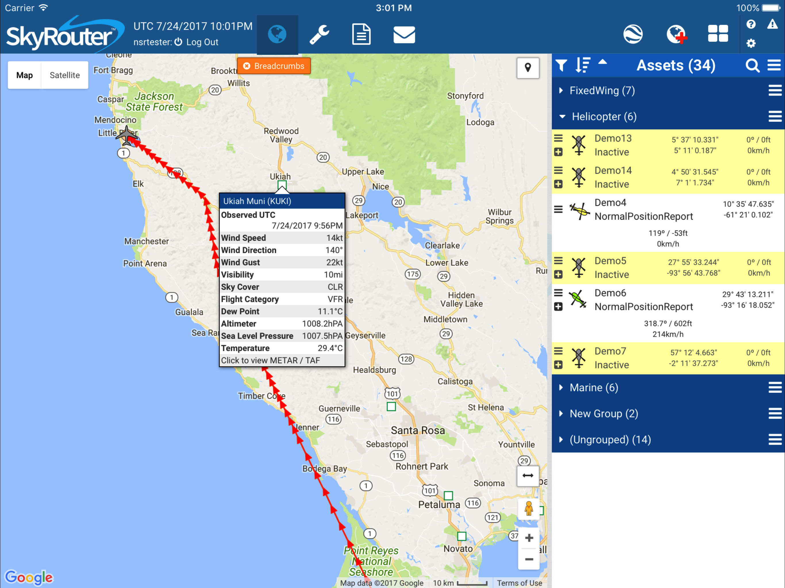Expand the New Group (2) group

click(561, 413)
